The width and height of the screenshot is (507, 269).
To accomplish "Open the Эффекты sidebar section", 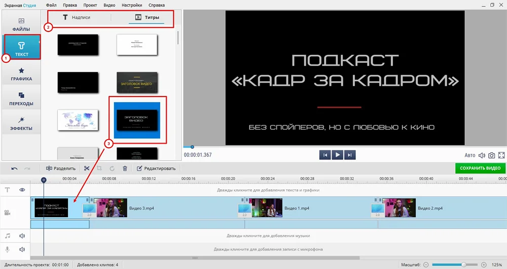I will coord(21,124).
